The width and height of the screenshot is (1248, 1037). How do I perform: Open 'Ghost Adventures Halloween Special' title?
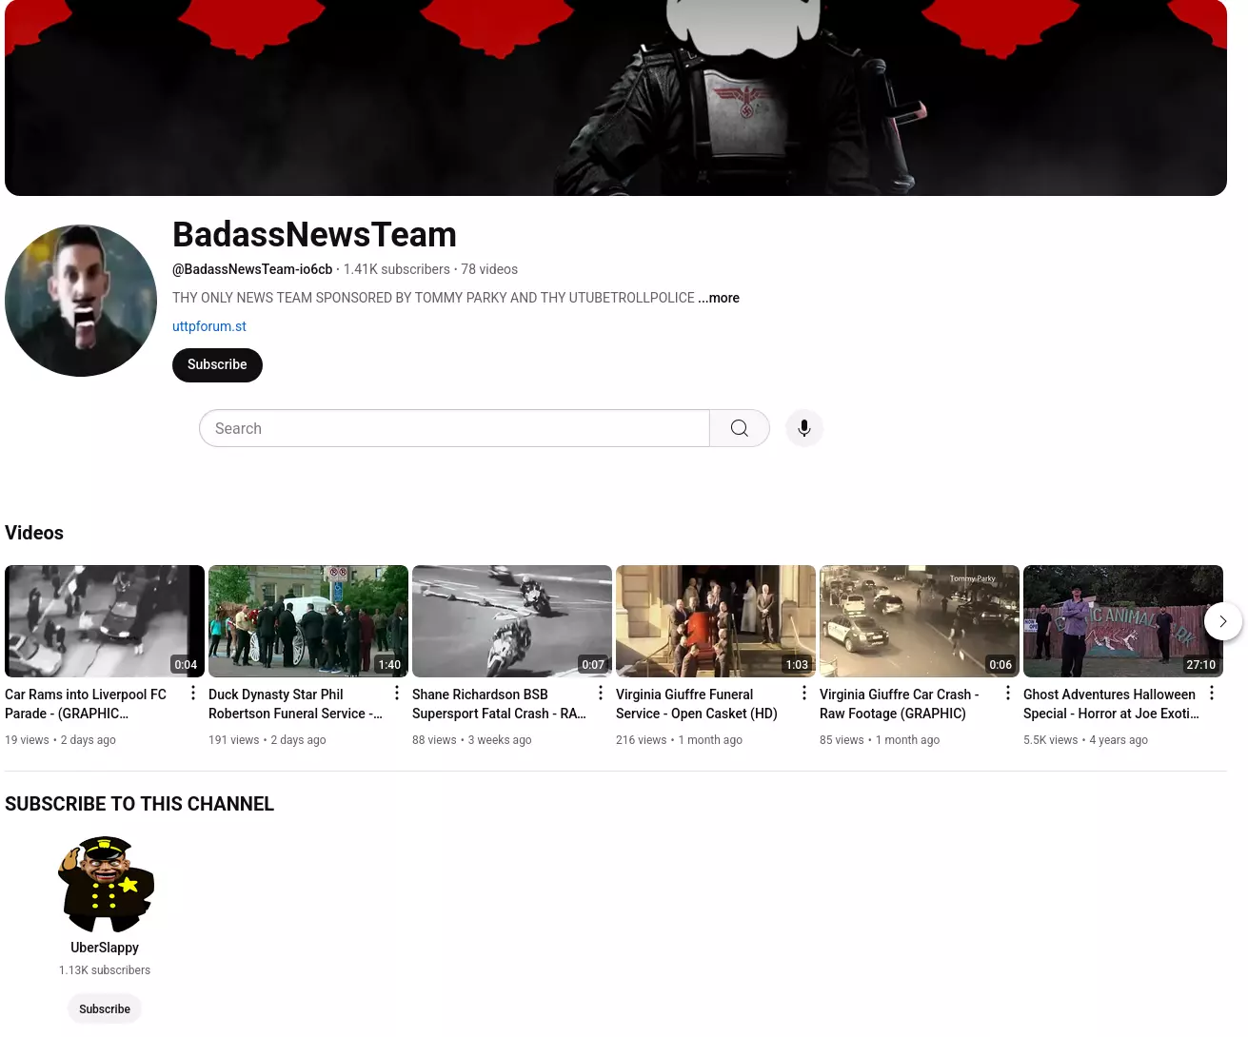1111,704
